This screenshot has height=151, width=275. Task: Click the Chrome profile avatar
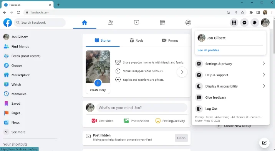pyautogui.click(x=265, y=12)
